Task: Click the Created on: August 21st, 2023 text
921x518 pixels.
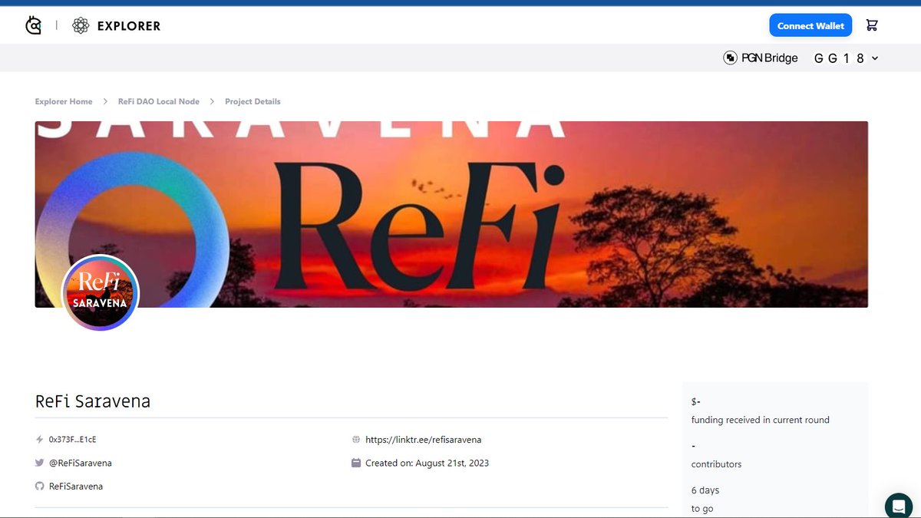Action: click(x=427, y=463)
